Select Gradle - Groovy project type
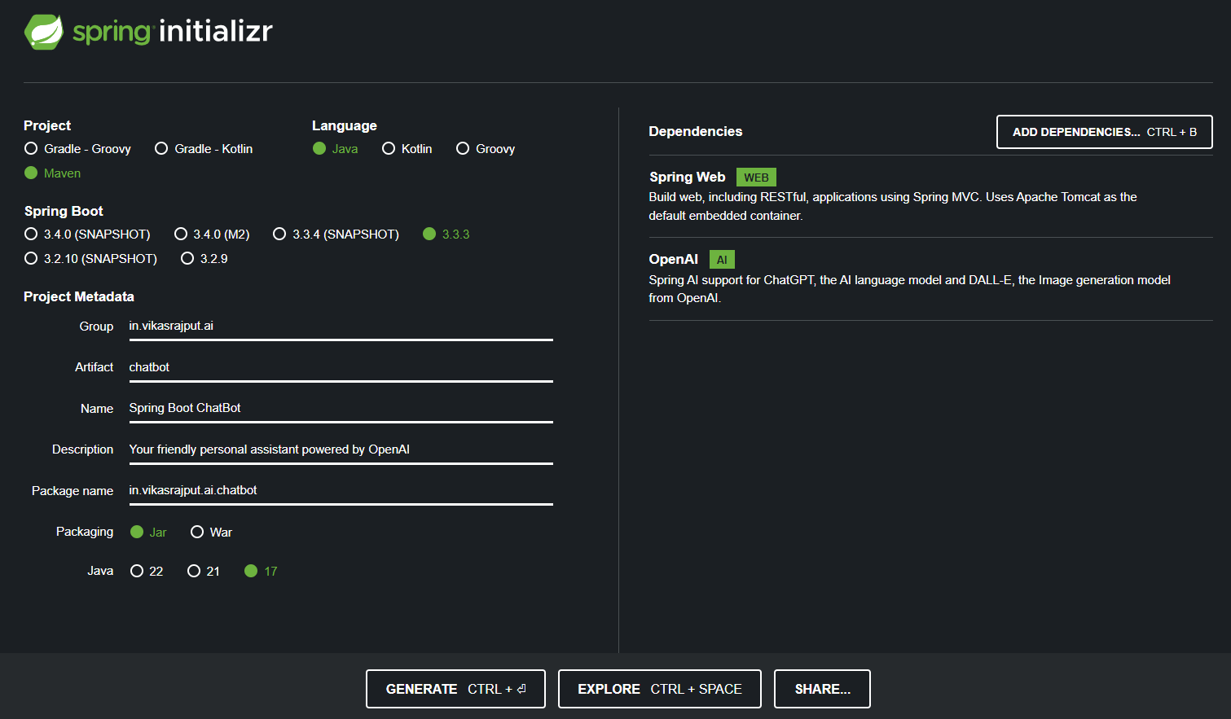This screenshot has height=719, width=1231. tap(77, 148)
